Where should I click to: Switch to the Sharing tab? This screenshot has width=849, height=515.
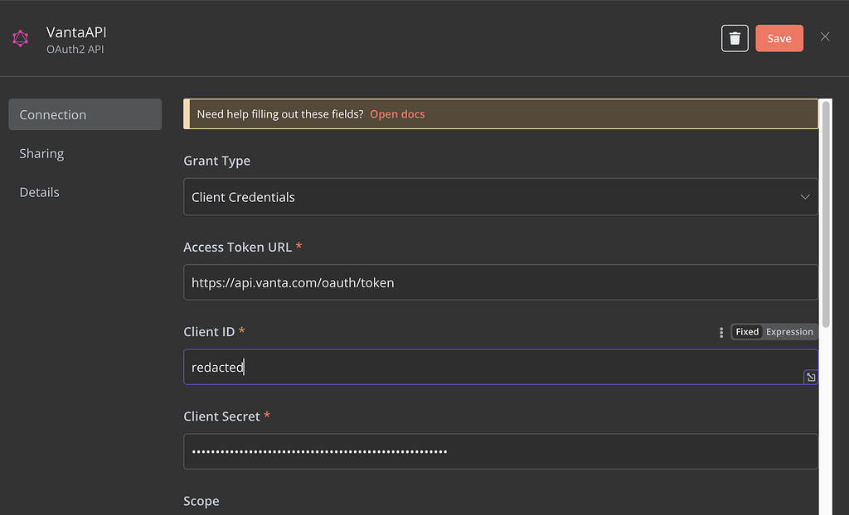click(x=41, y=153)
